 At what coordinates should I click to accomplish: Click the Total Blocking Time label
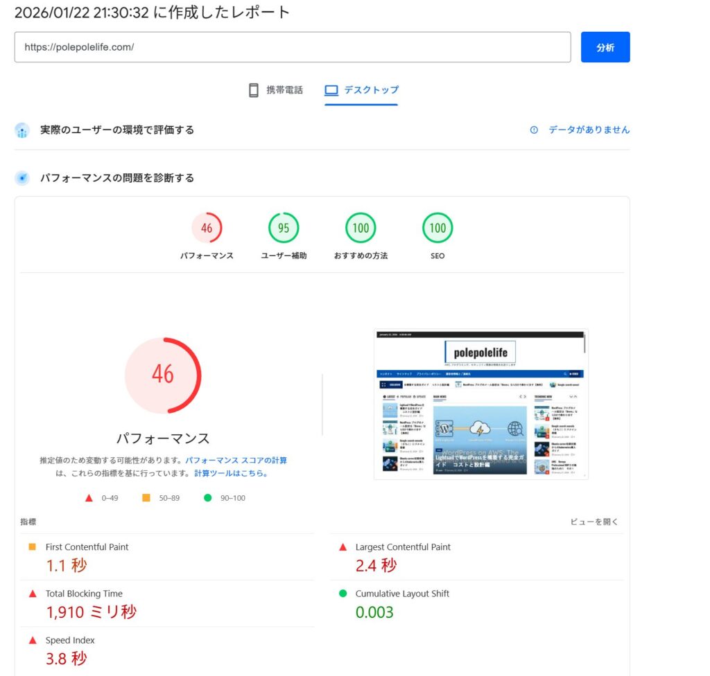84,594
